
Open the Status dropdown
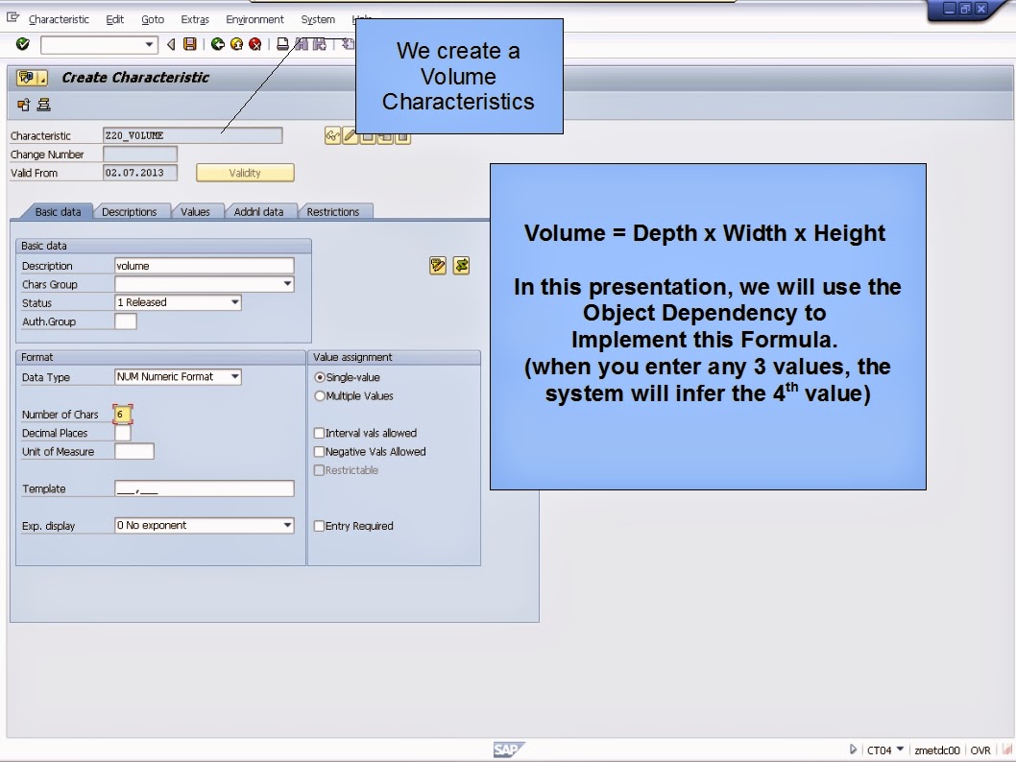[234, 302]
